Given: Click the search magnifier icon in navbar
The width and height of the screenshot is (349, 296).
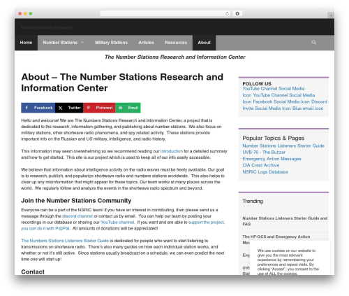Looking at the screenshot, I should [313, 42].
